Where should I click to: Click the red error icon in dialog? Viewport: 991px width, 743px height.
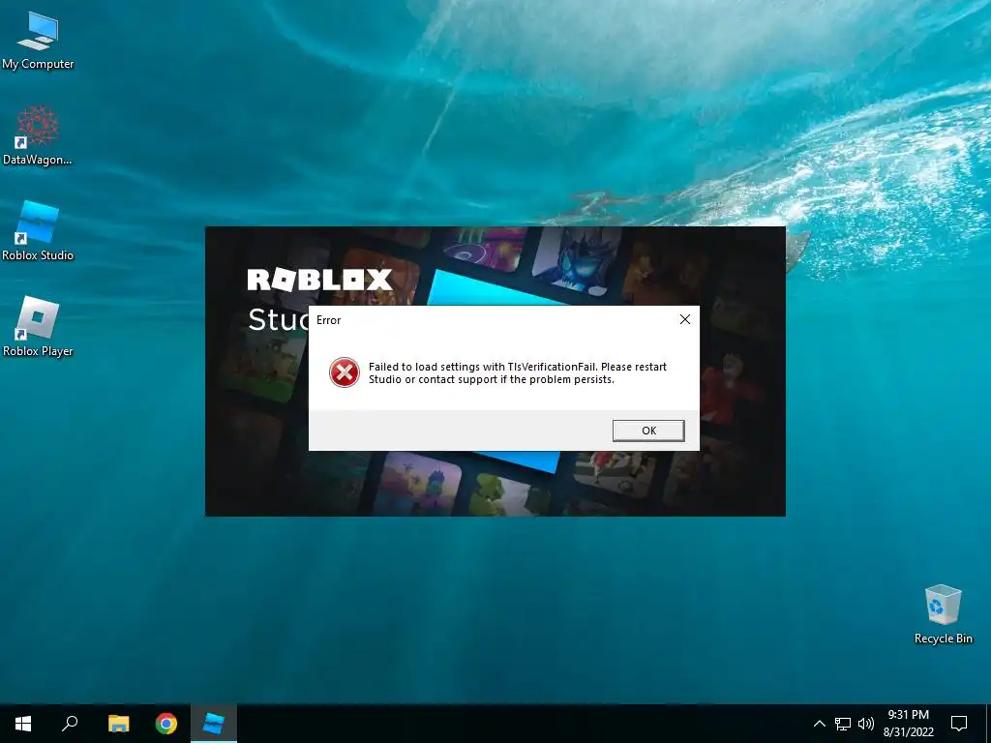click(345, 372)
